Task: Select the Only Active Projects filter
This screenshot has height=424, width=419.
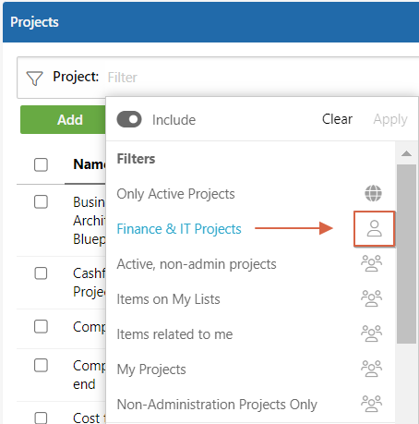Action: (x=175, y=194)
